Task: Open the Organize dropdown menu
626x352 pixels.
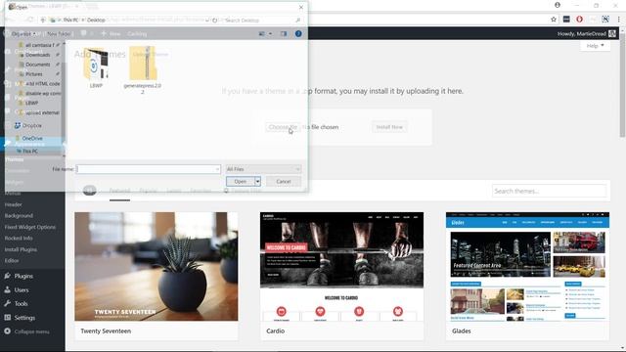Action: (23, 34)
